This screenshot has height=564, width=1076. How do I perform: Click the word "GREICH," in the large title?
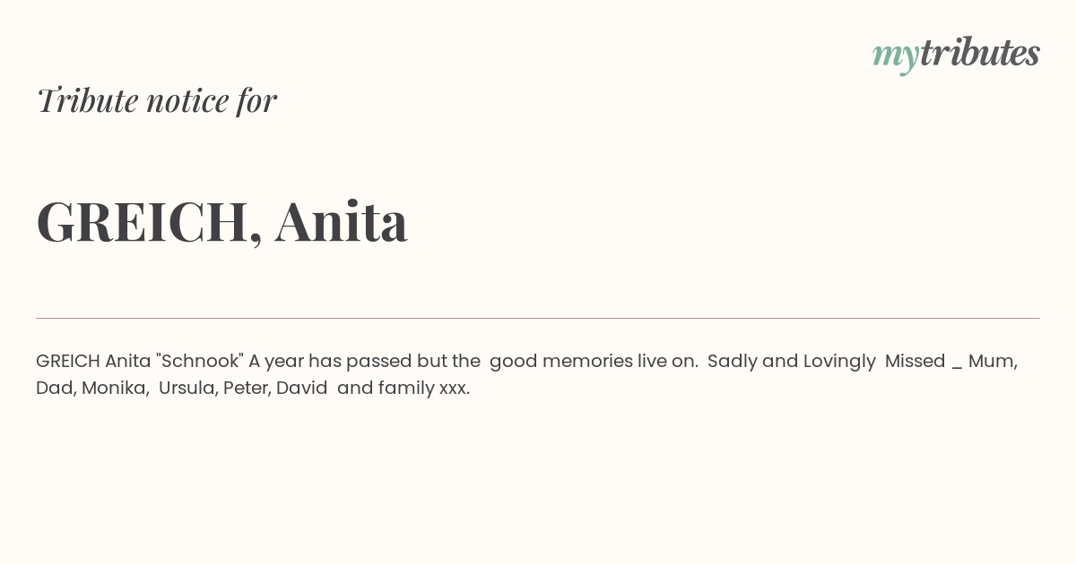[150, 222]
